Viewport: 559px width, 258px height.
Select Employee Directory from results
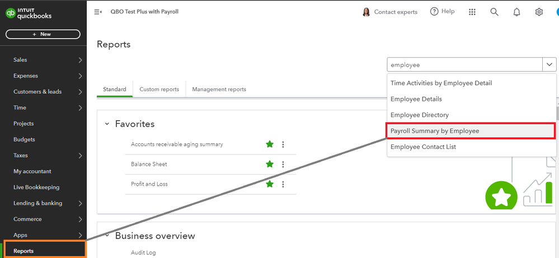[x=471, y=115]
